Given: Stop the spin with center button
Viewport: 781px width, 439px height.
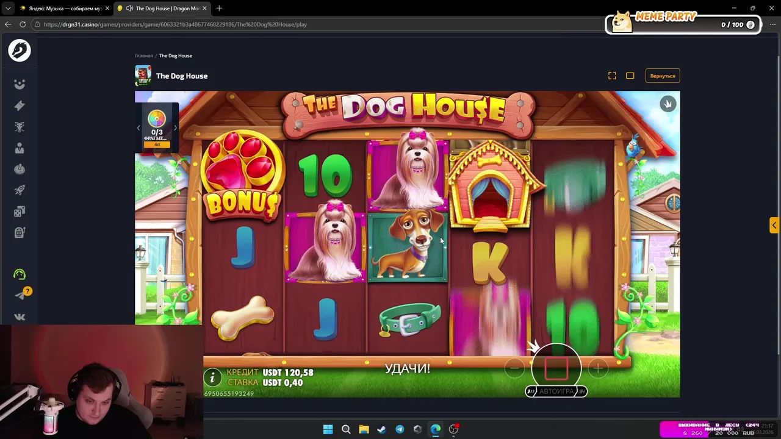Looking at the screenshot, I should 556,368.
